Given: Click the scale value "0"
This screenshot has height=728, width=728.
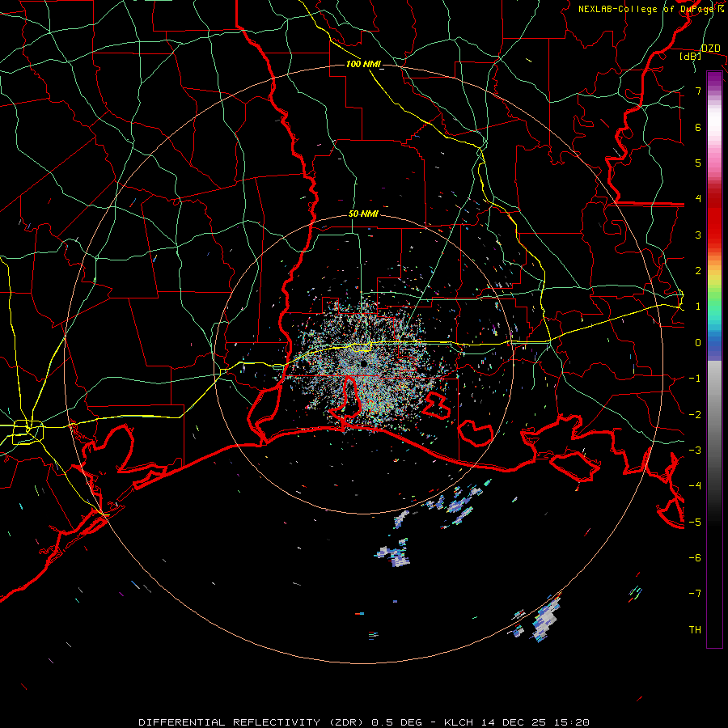Looking at the screenshot, I should pyautogui.click(x=698, y=343).
